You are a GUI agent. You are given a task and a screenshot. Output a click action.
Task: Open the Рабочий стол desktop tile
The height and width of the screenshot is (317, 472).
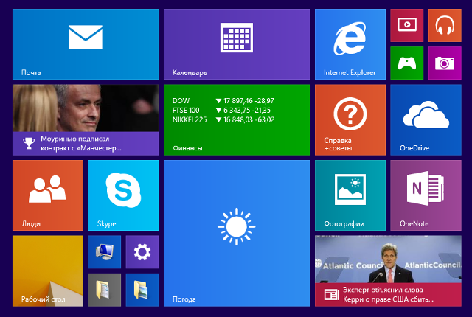click(48, 271)
